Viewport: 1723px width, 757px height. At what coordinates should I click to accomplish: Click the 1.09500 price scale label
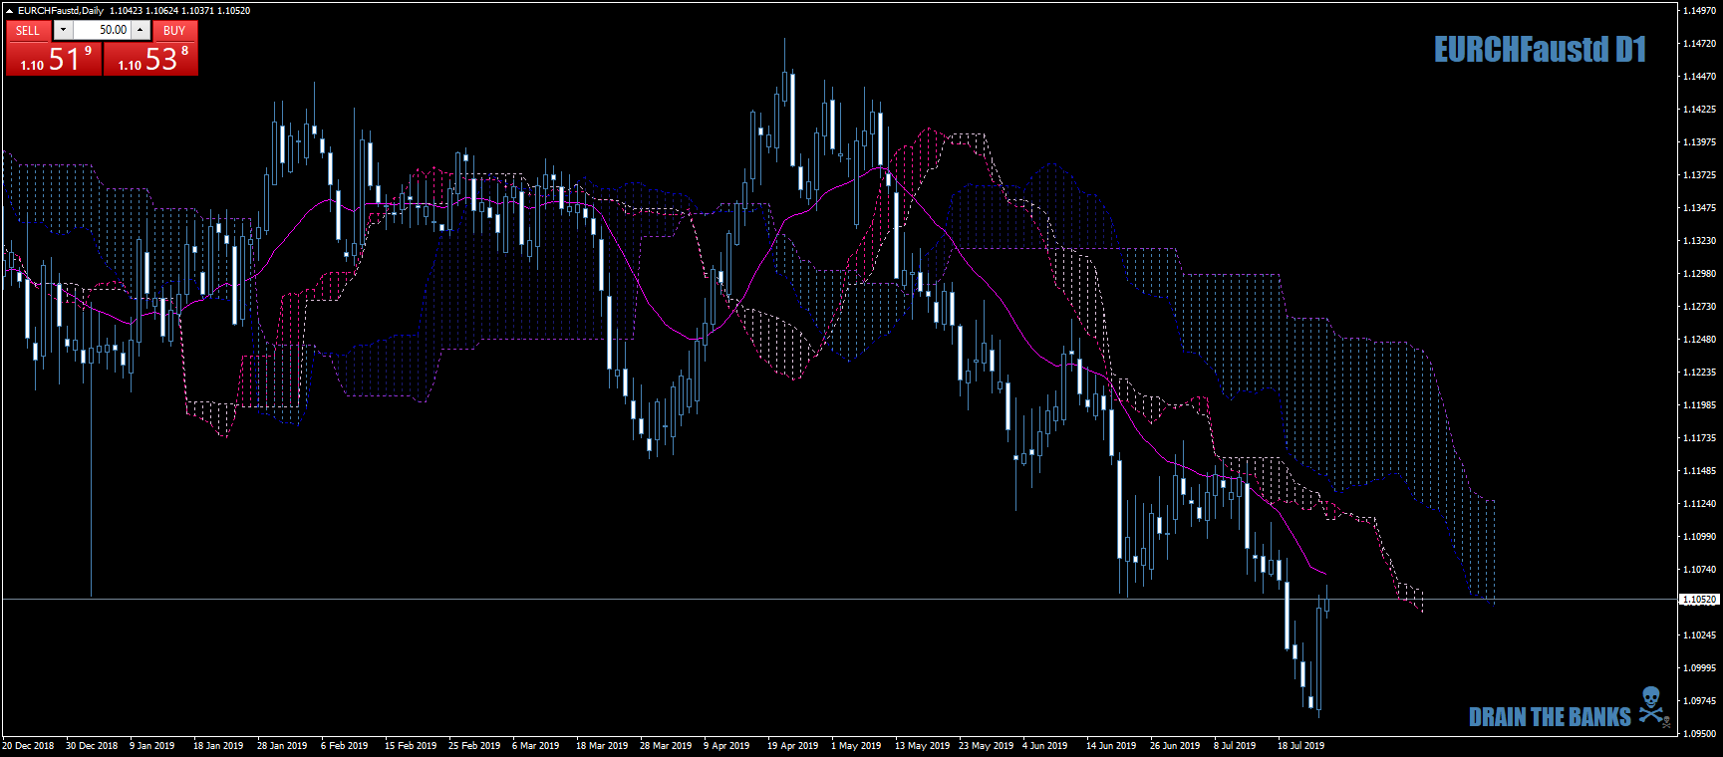(x=1699, y=734)
